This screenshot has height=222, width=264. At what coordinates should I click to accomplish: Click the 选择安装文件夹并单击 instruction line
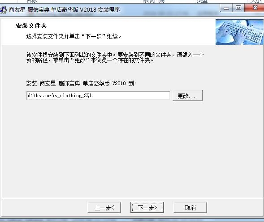point(74,36)
